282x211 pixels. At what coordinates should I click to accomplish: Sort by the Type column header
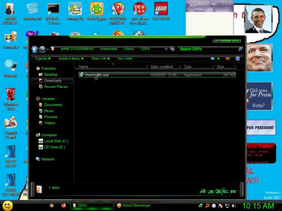[197, 66]
